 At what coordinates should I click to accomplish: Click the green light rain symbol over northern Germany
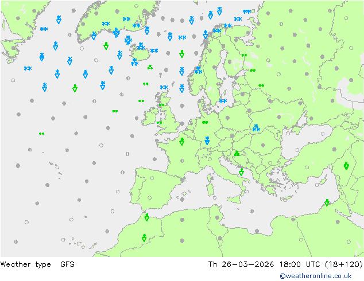pos(205,122)
